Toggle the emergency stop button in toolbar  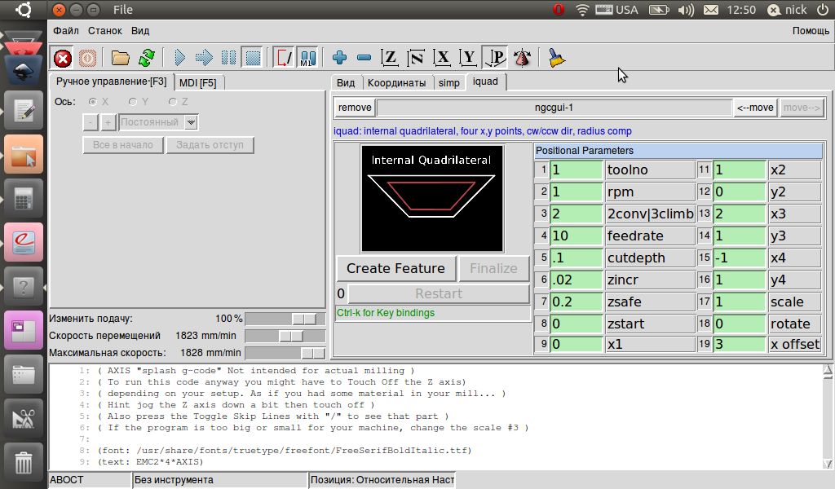(63, 58)
